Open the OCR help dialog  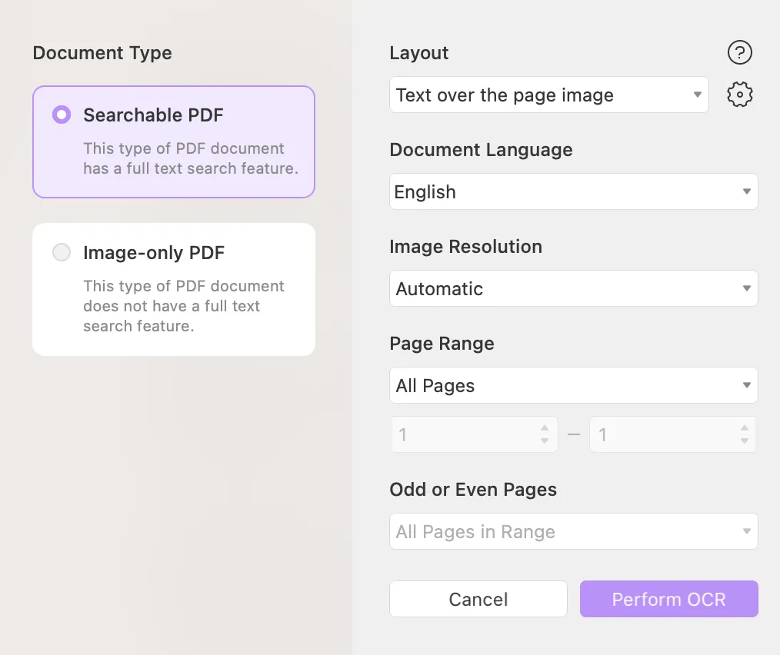click(739, 52)
